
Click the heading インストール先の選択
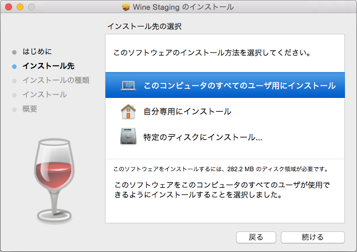pyautogui.click(x=144, y=26)
